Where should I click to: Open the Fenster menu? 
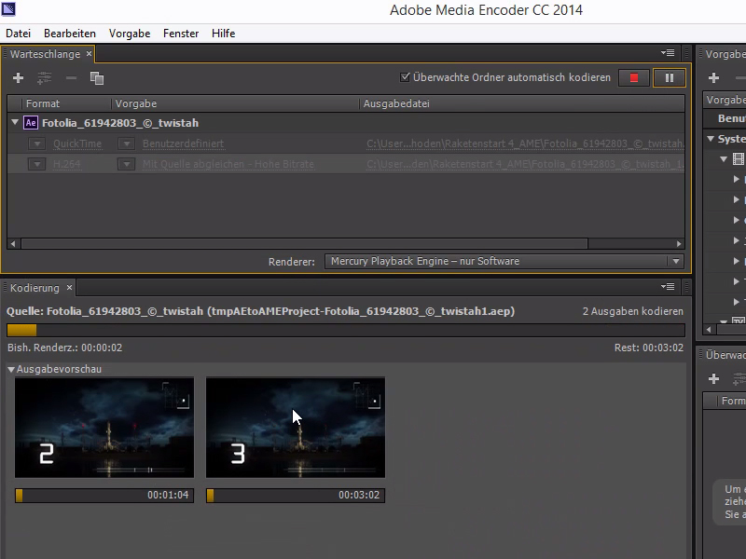click(x=180, y=33)
